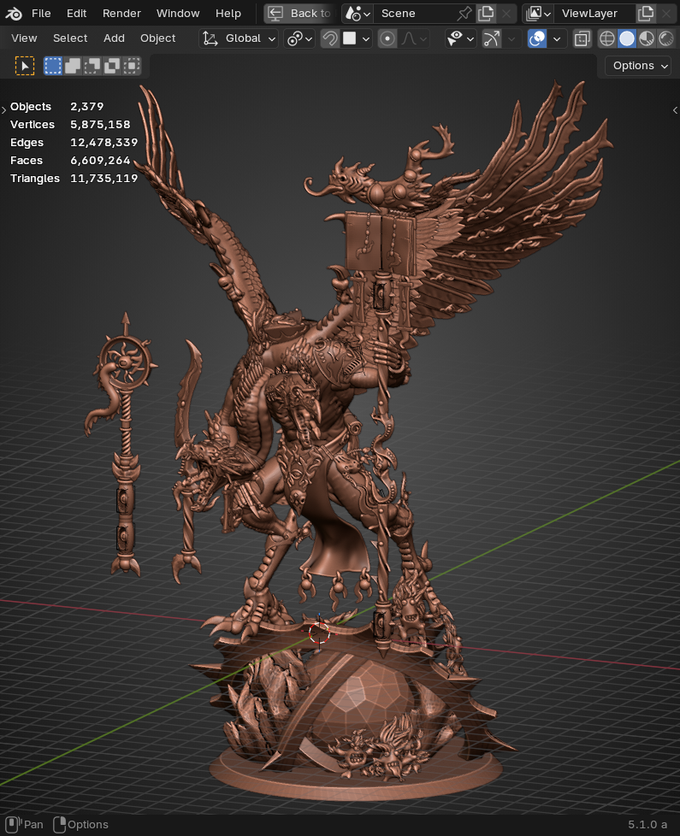Click the Options mouse icon in status bar
Screen dimensions: 680x836
tap(59, 824)
